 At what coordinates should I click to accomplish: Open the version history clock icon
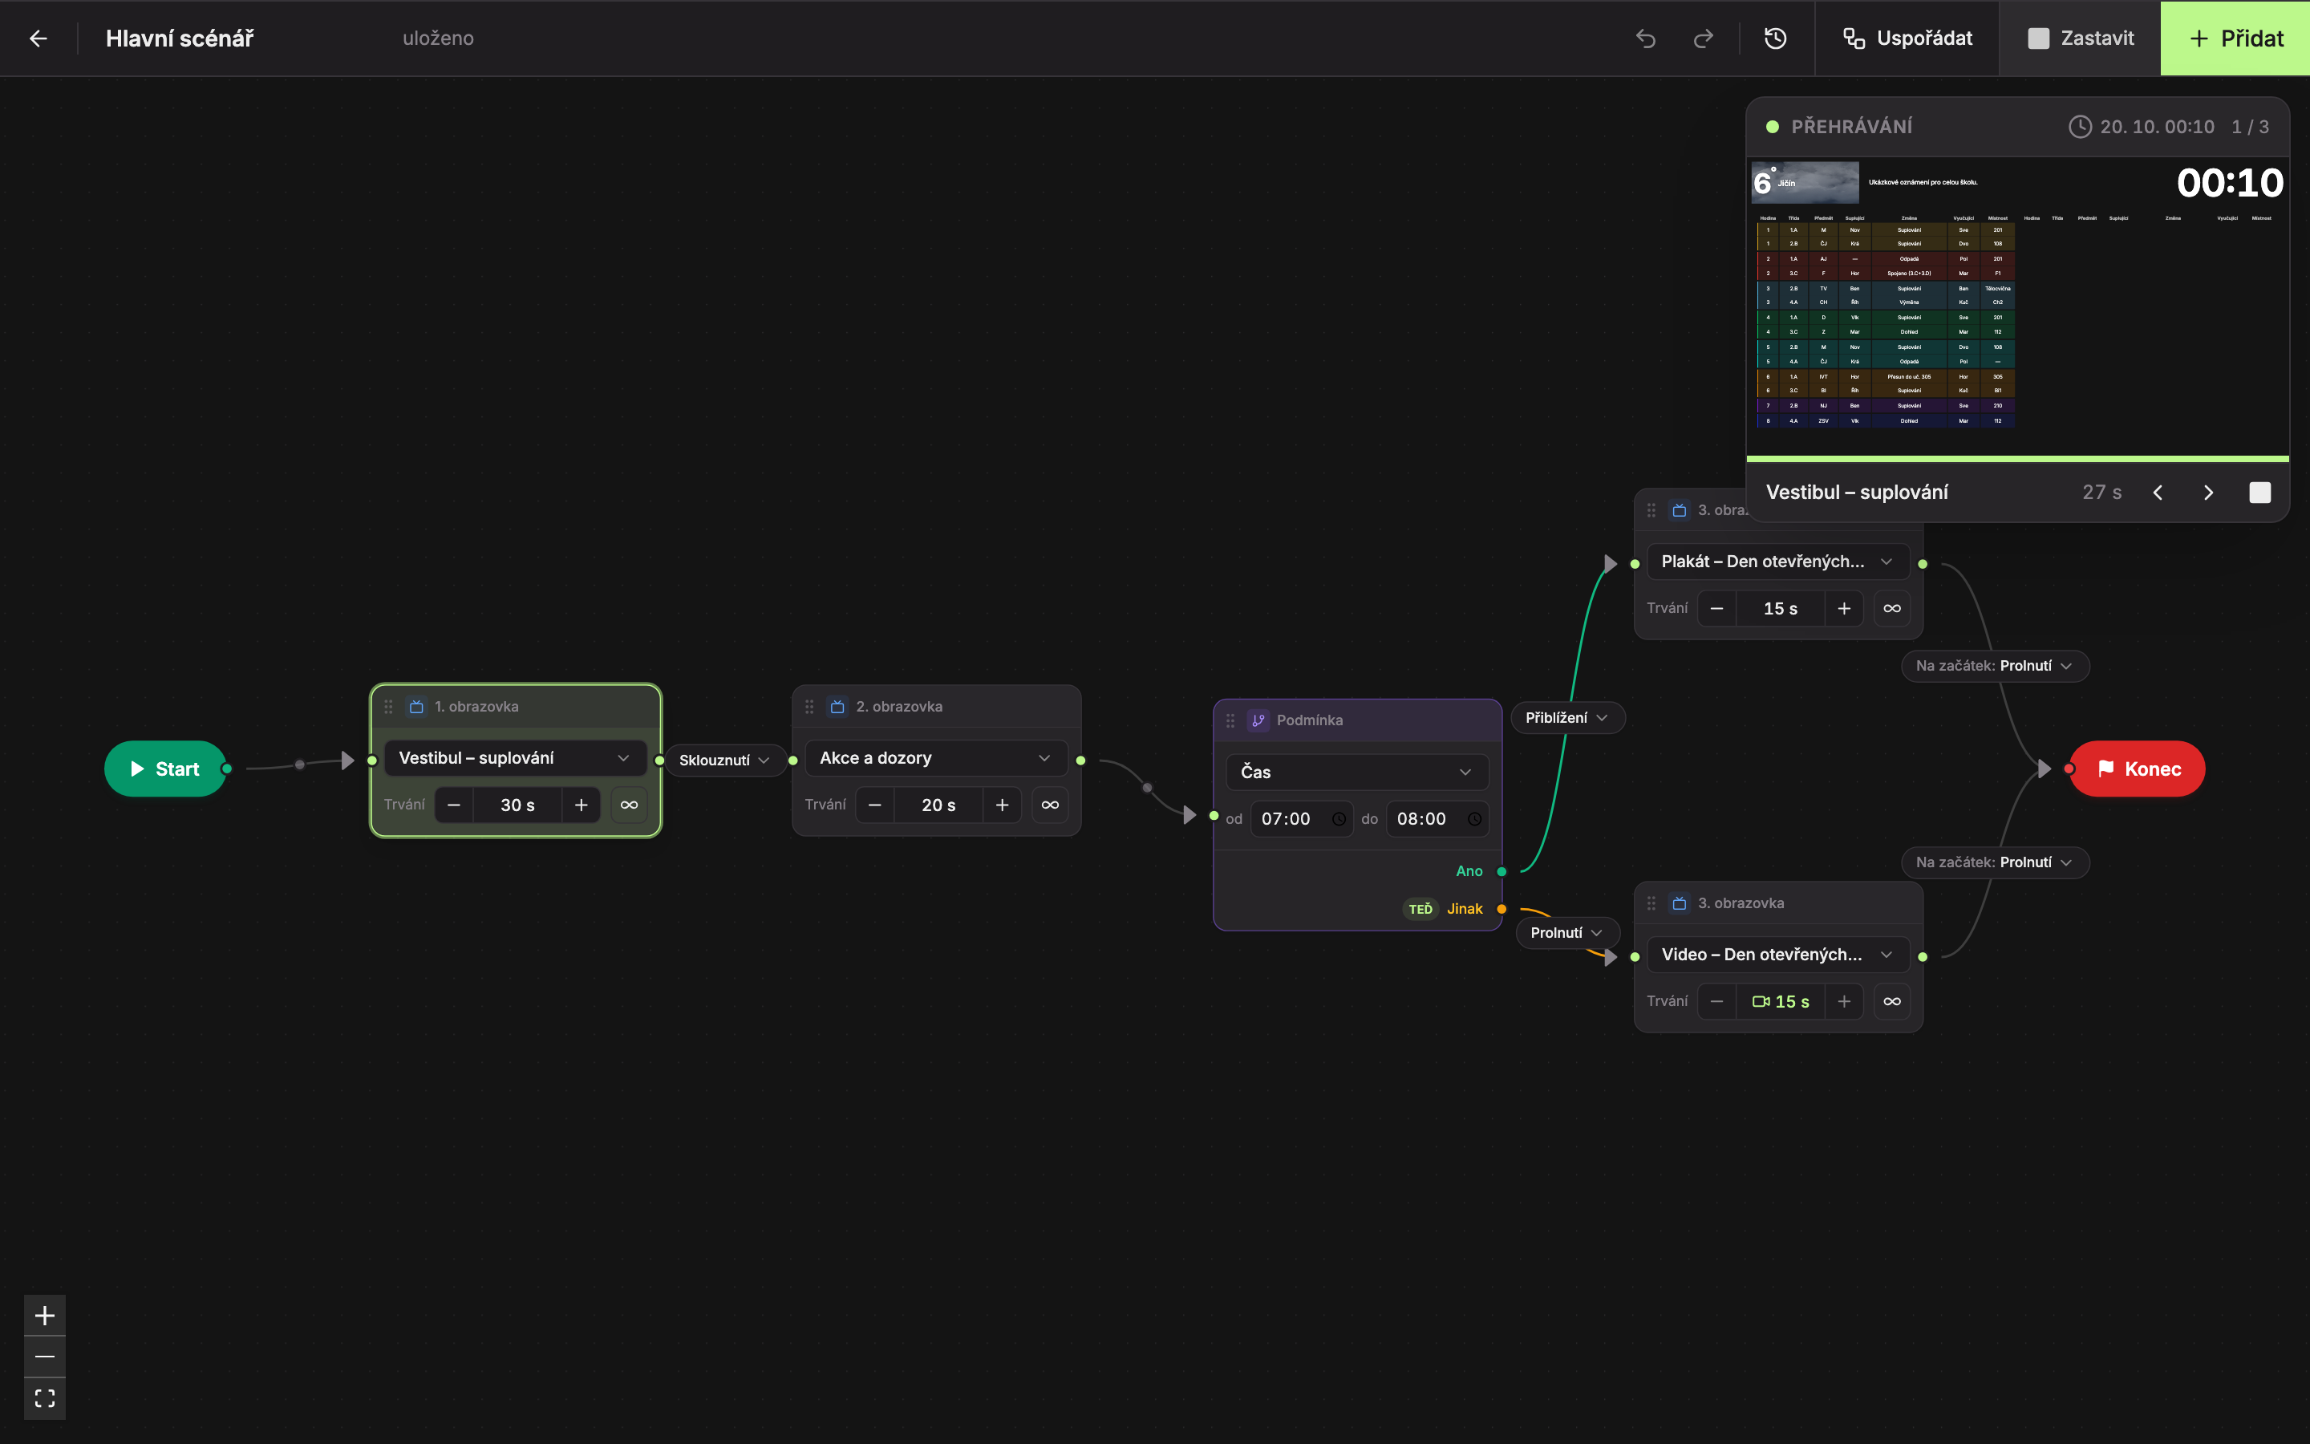click(x=1776, y=39)
